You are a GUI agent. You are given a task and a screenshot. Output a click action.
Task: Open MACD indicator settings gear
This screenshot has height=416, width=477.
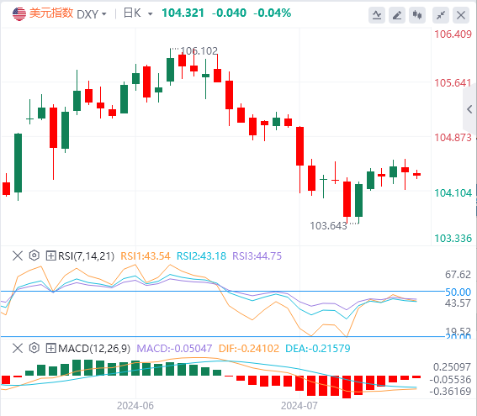coord(34,348)
